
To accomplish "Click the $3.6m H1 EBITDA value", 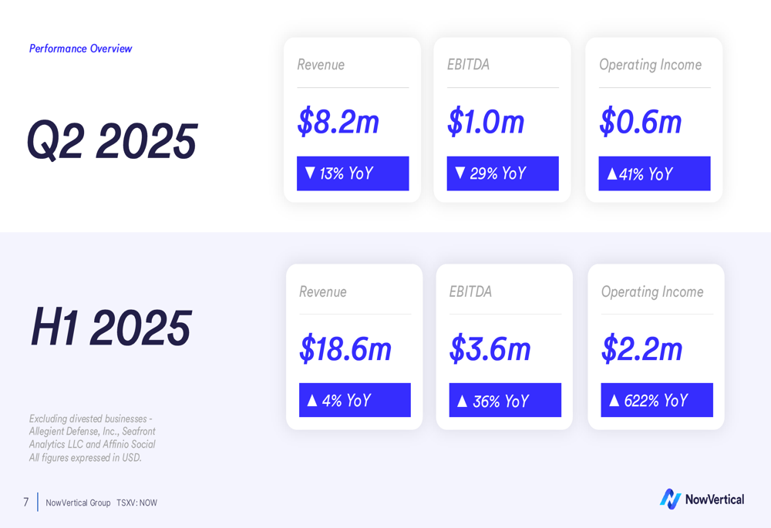I will (490, 349).
